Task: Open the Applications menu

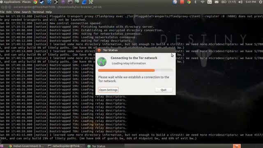Action: [x=12, y=2]
